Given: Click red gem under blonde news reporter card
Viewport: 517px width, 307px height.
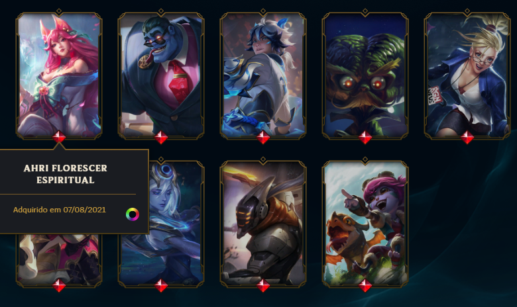Looking at the screenshot, I should coord(467,137).
